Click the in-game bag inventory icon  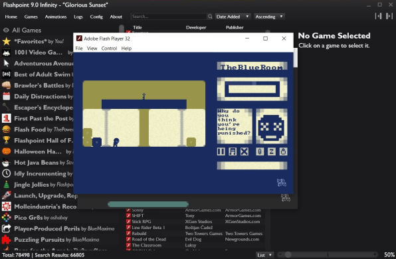283,151
